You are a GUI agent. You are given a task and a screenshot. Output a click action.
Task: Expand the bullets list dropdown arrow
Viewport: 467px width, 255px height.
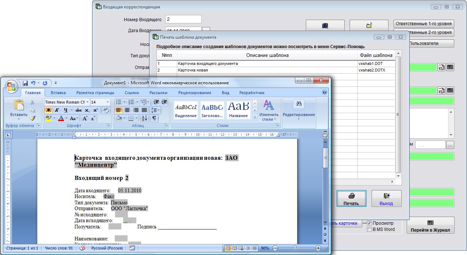pos(124,102)
